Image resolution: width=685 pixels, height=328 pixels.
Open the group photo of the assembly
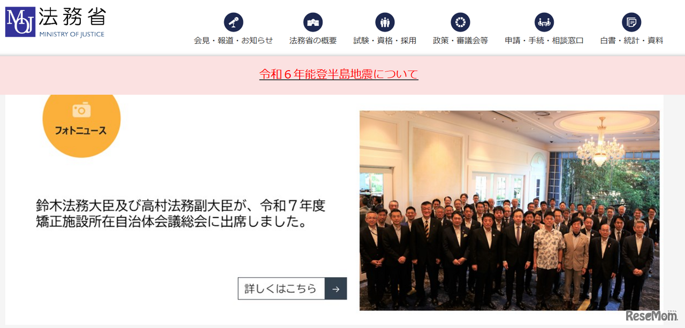pyautogui.click(x=509, y=210)
